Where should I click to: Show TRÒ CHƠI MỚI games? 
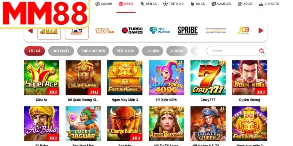tap(93, 51)
